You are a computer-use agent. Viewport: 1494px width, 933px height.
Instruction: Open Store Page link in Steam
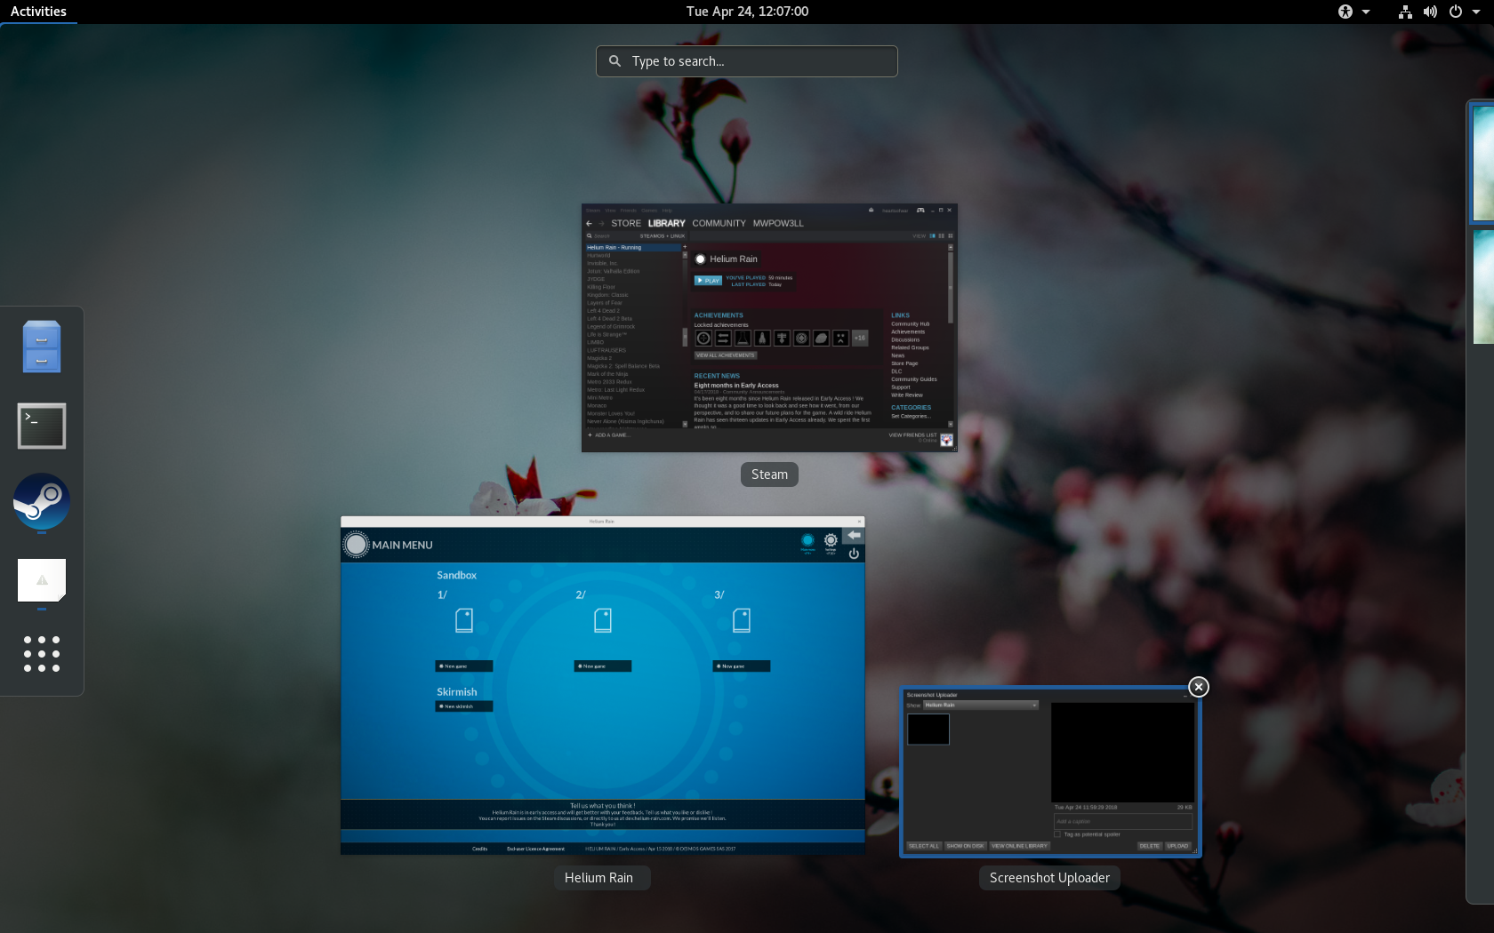(904, 363)
